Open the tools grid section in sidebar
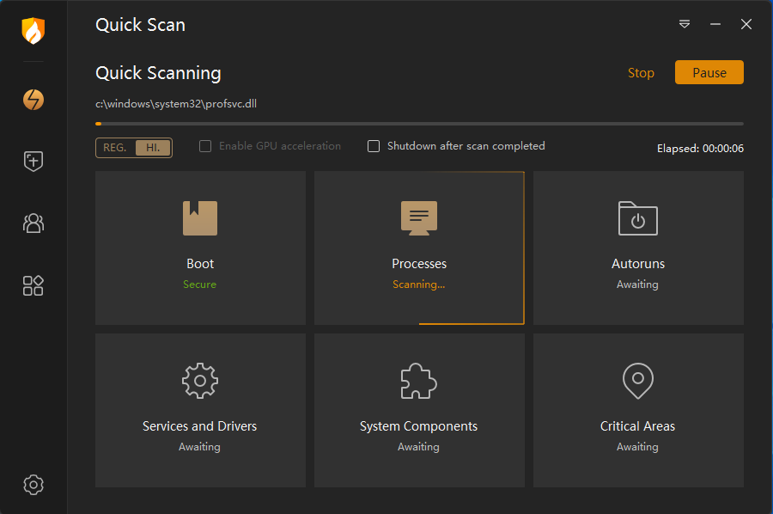Viewport: 773px width, 514px height. [x=33, y=286]
